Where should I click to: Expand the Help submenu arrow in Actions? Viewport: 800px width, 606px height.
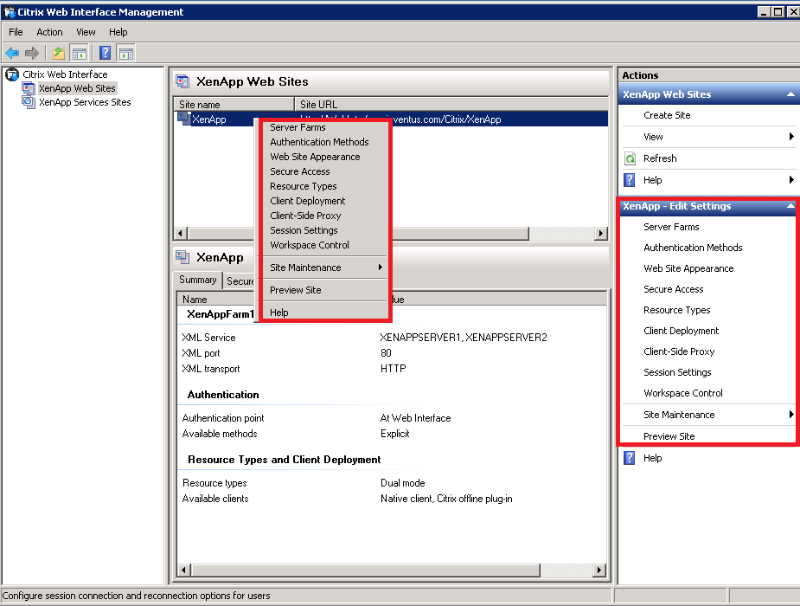790,180
